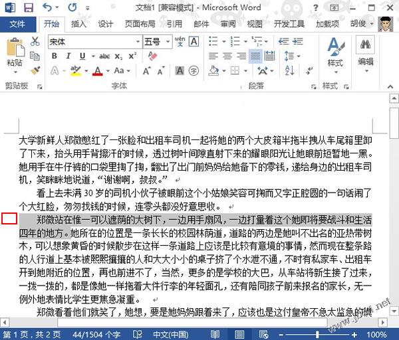Click the bullets list icon
Image resolution: width=399 pixels, height=340 pixels.
click(213, 41)
